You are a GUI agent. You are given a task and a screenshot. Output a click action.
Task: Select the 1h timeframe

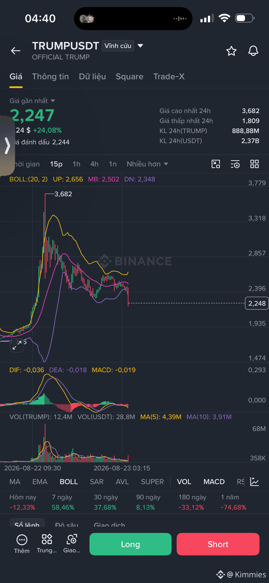(76, 164)
